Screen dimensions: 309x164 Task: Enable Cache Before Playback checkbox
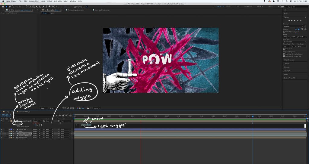284,32
